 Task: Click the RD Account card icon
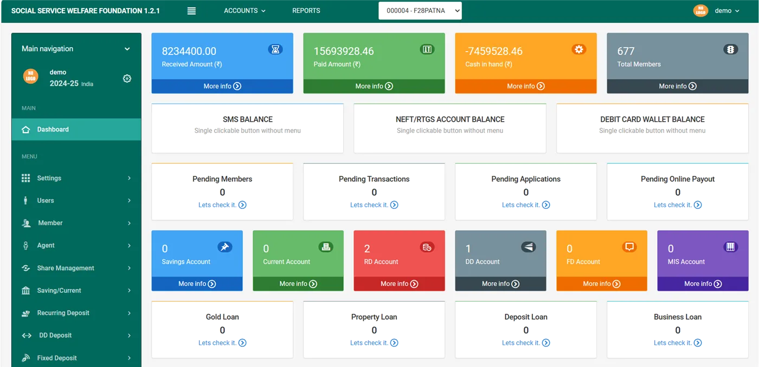point(427,247)
